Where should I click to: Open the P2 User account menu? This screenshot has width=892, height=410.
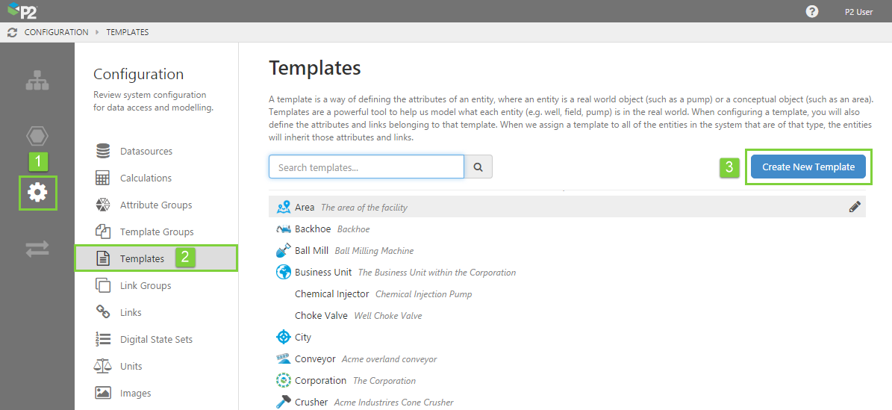point(858,12)
